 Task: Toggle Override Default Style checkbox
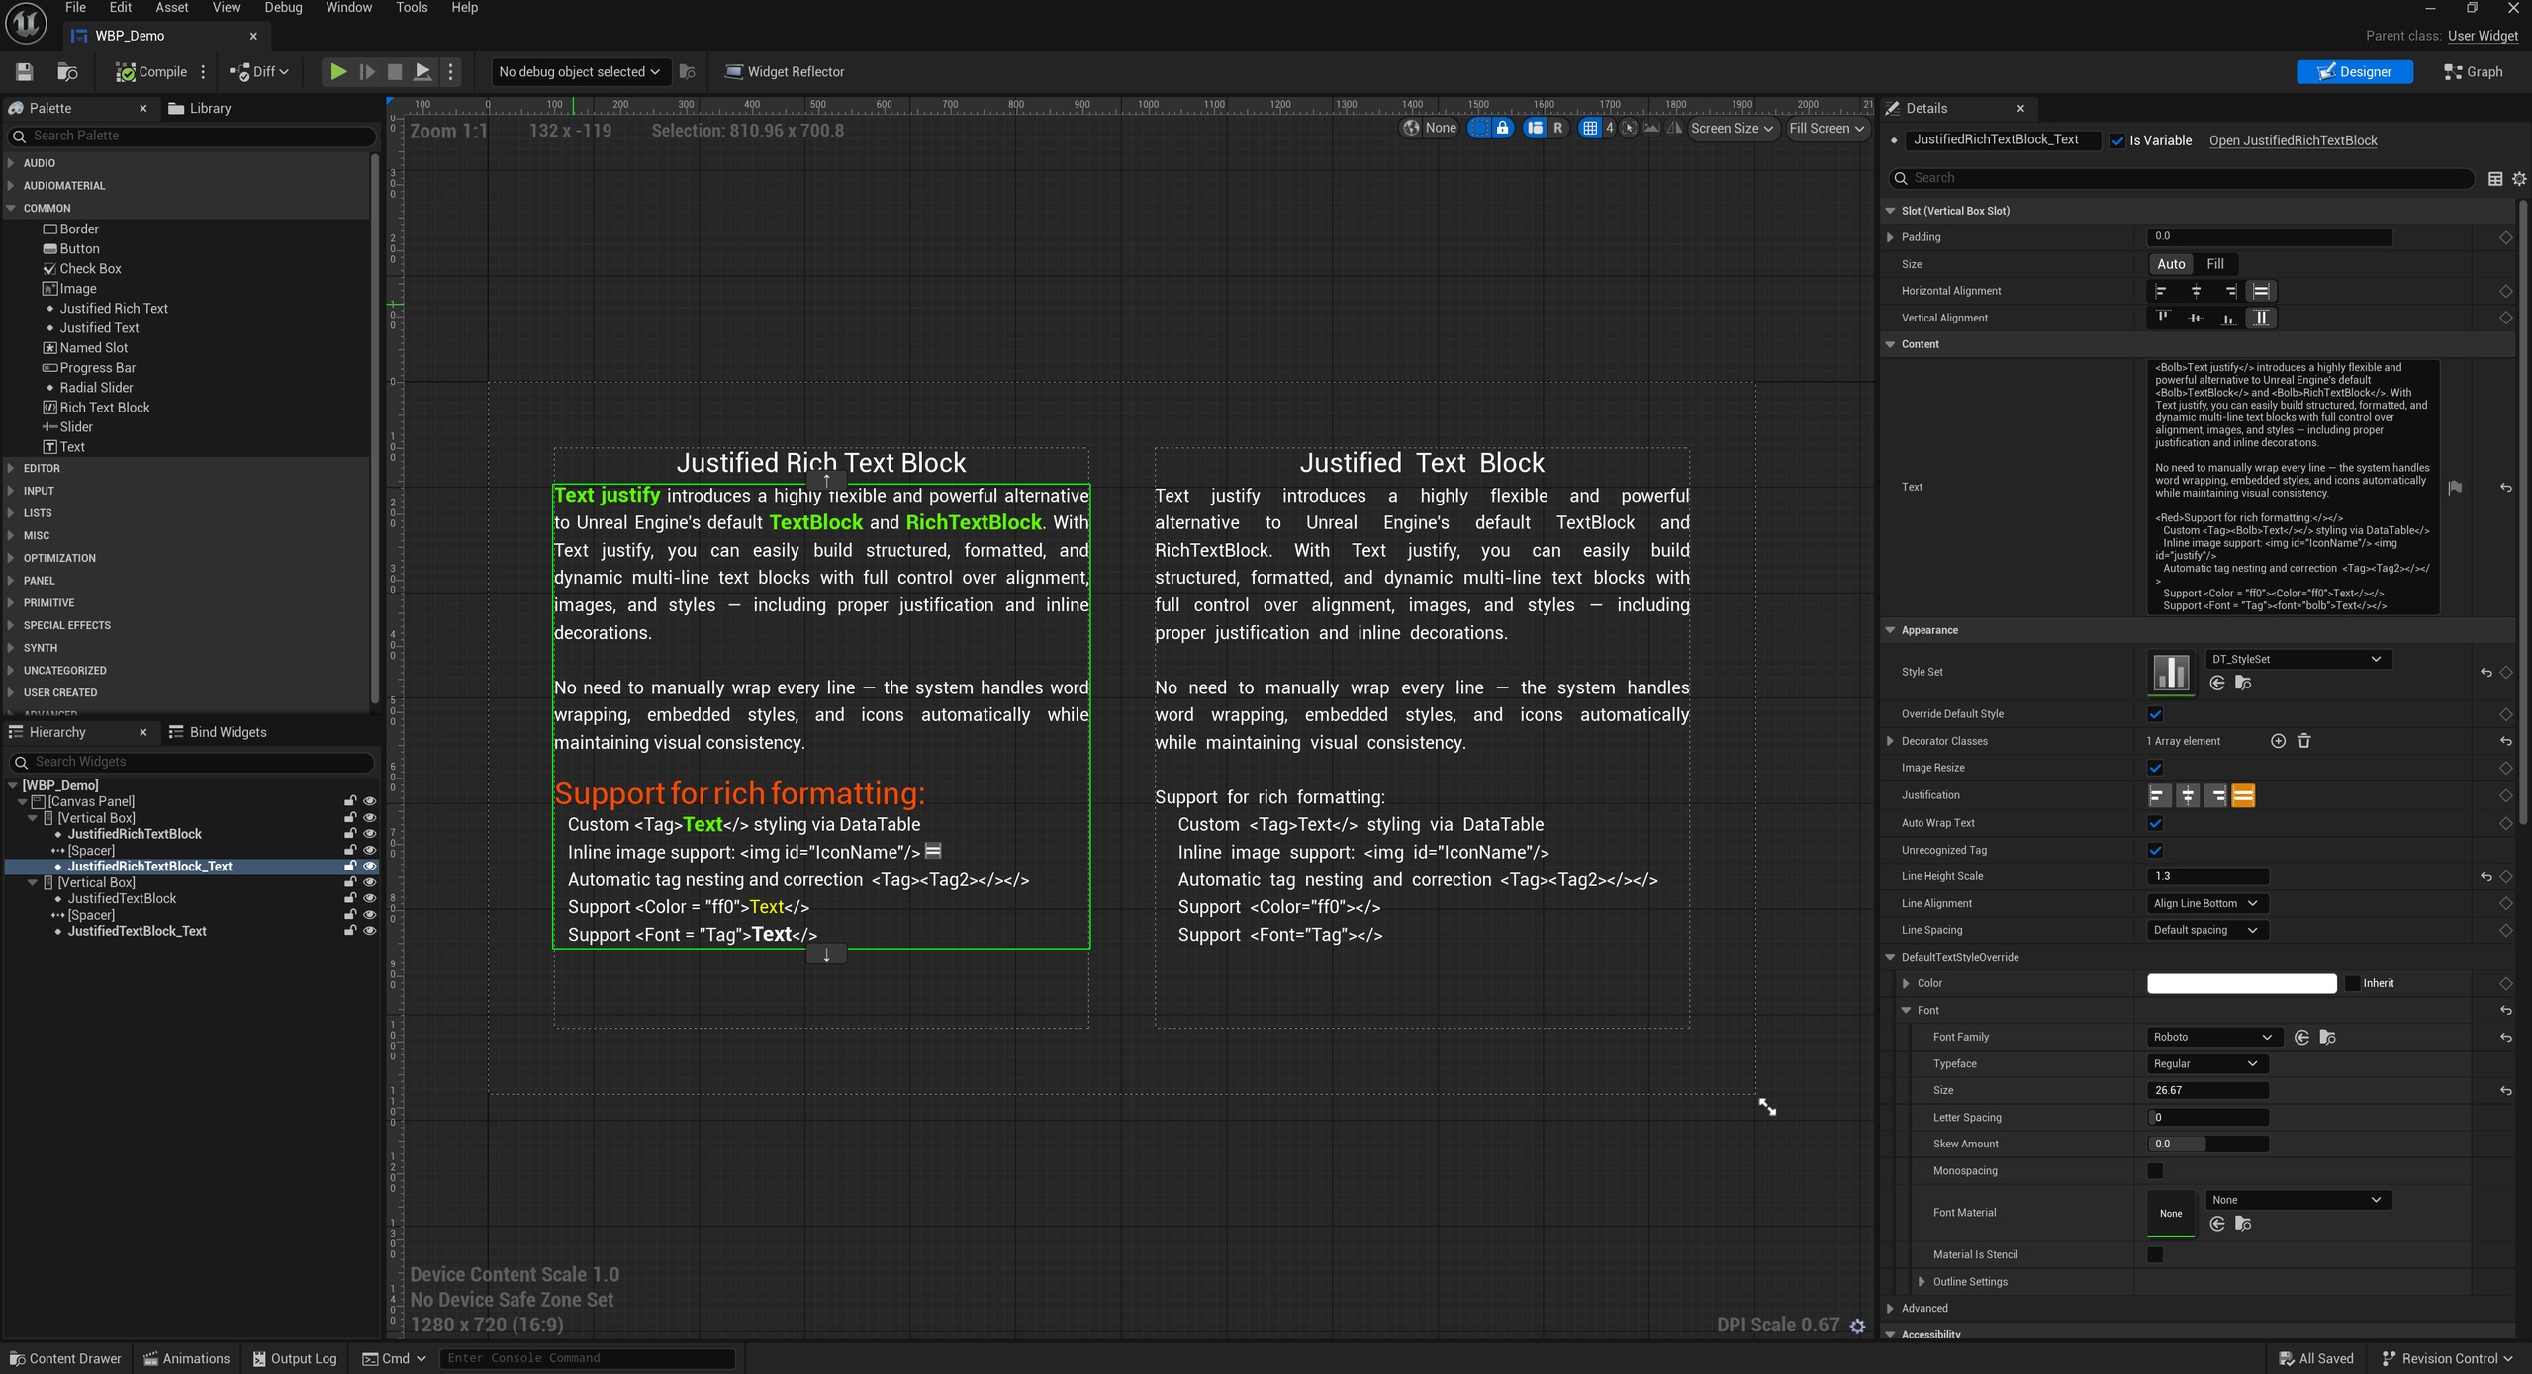point(2155,714)
